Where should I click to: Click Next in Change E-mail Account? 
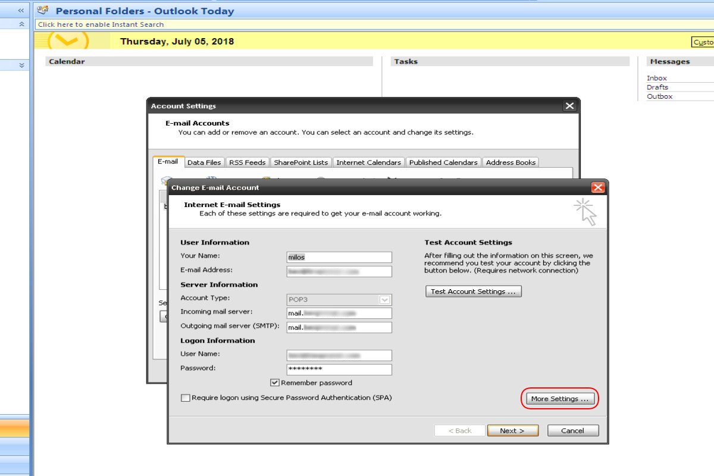[x=512, y=430]
